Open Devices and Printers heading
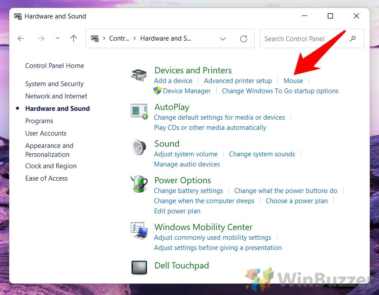This screenshot has width=379, height=295. pyautogui.click(x=193, y=70)
